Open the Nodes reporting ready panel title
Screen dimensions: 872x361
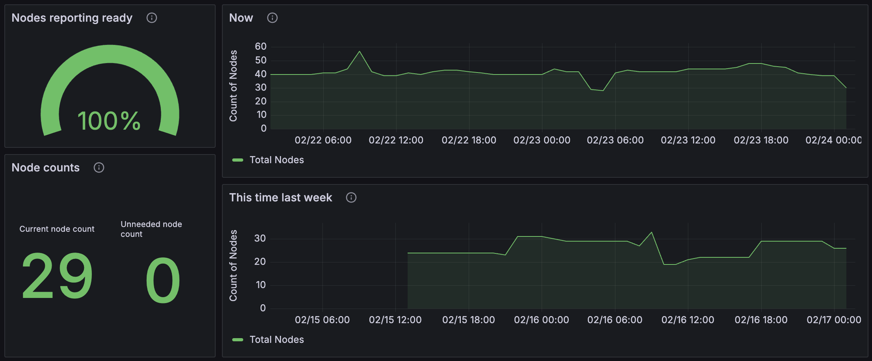click(x=72, y=18)
